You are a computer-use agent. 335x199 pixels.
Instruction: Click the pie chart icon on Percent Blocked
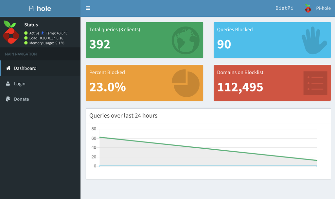186,83
